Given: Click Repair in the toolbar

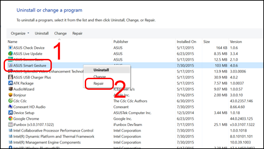Looking at the screenshot, I should pos(77,33).
